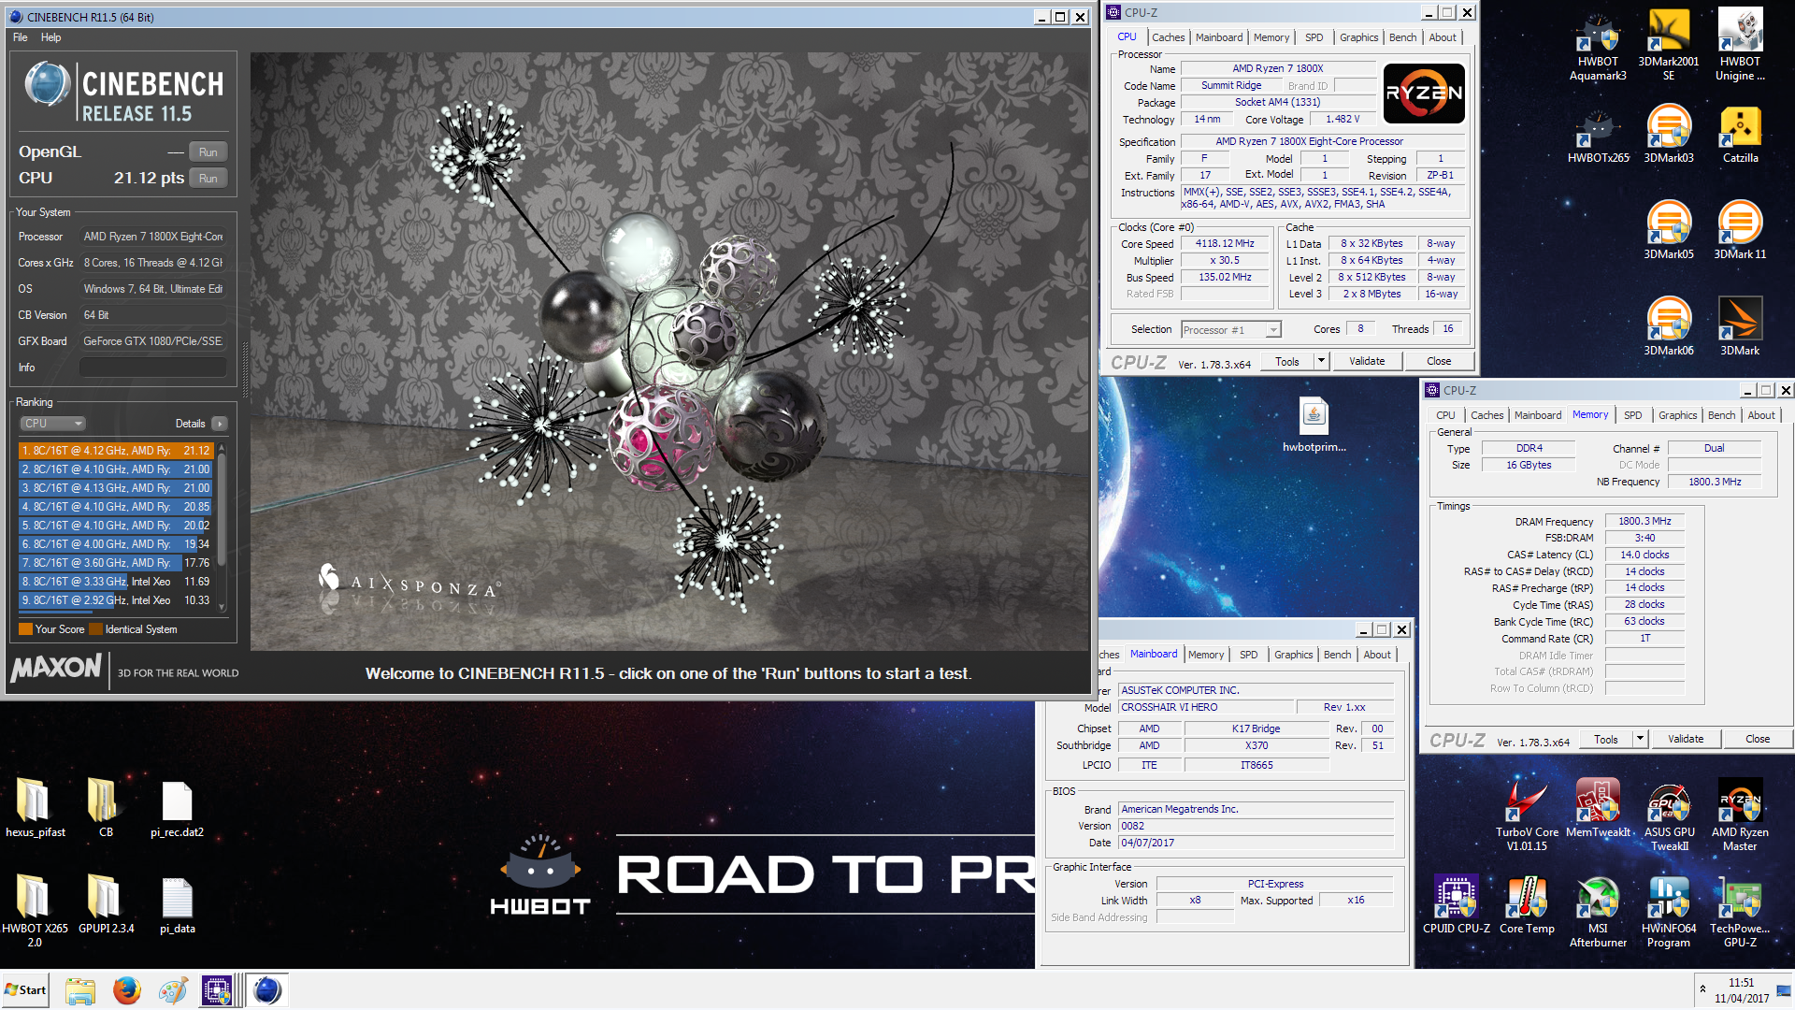Click the CROSSHAIR VI HERO model field

tap(1206, 708)
